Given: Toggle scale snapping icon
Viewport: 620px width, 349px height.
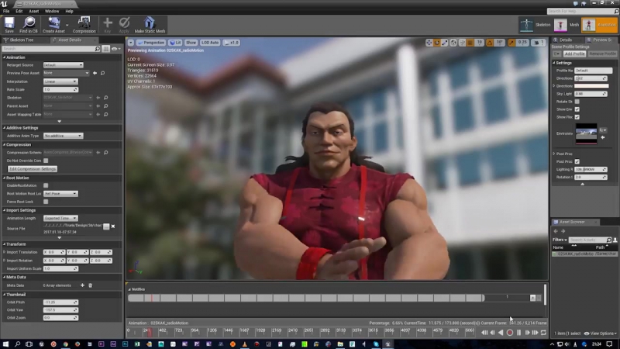Looking at the screenshot, I should (x=511, y=43).
